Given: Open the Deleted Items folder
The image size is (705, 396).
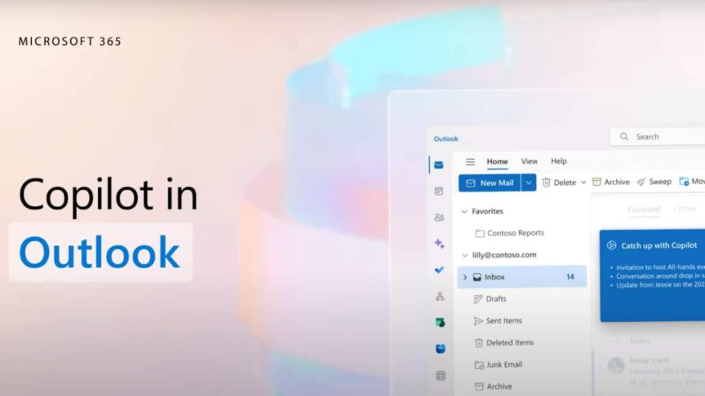Looking at the screenshot, I should tap(504, 342).
